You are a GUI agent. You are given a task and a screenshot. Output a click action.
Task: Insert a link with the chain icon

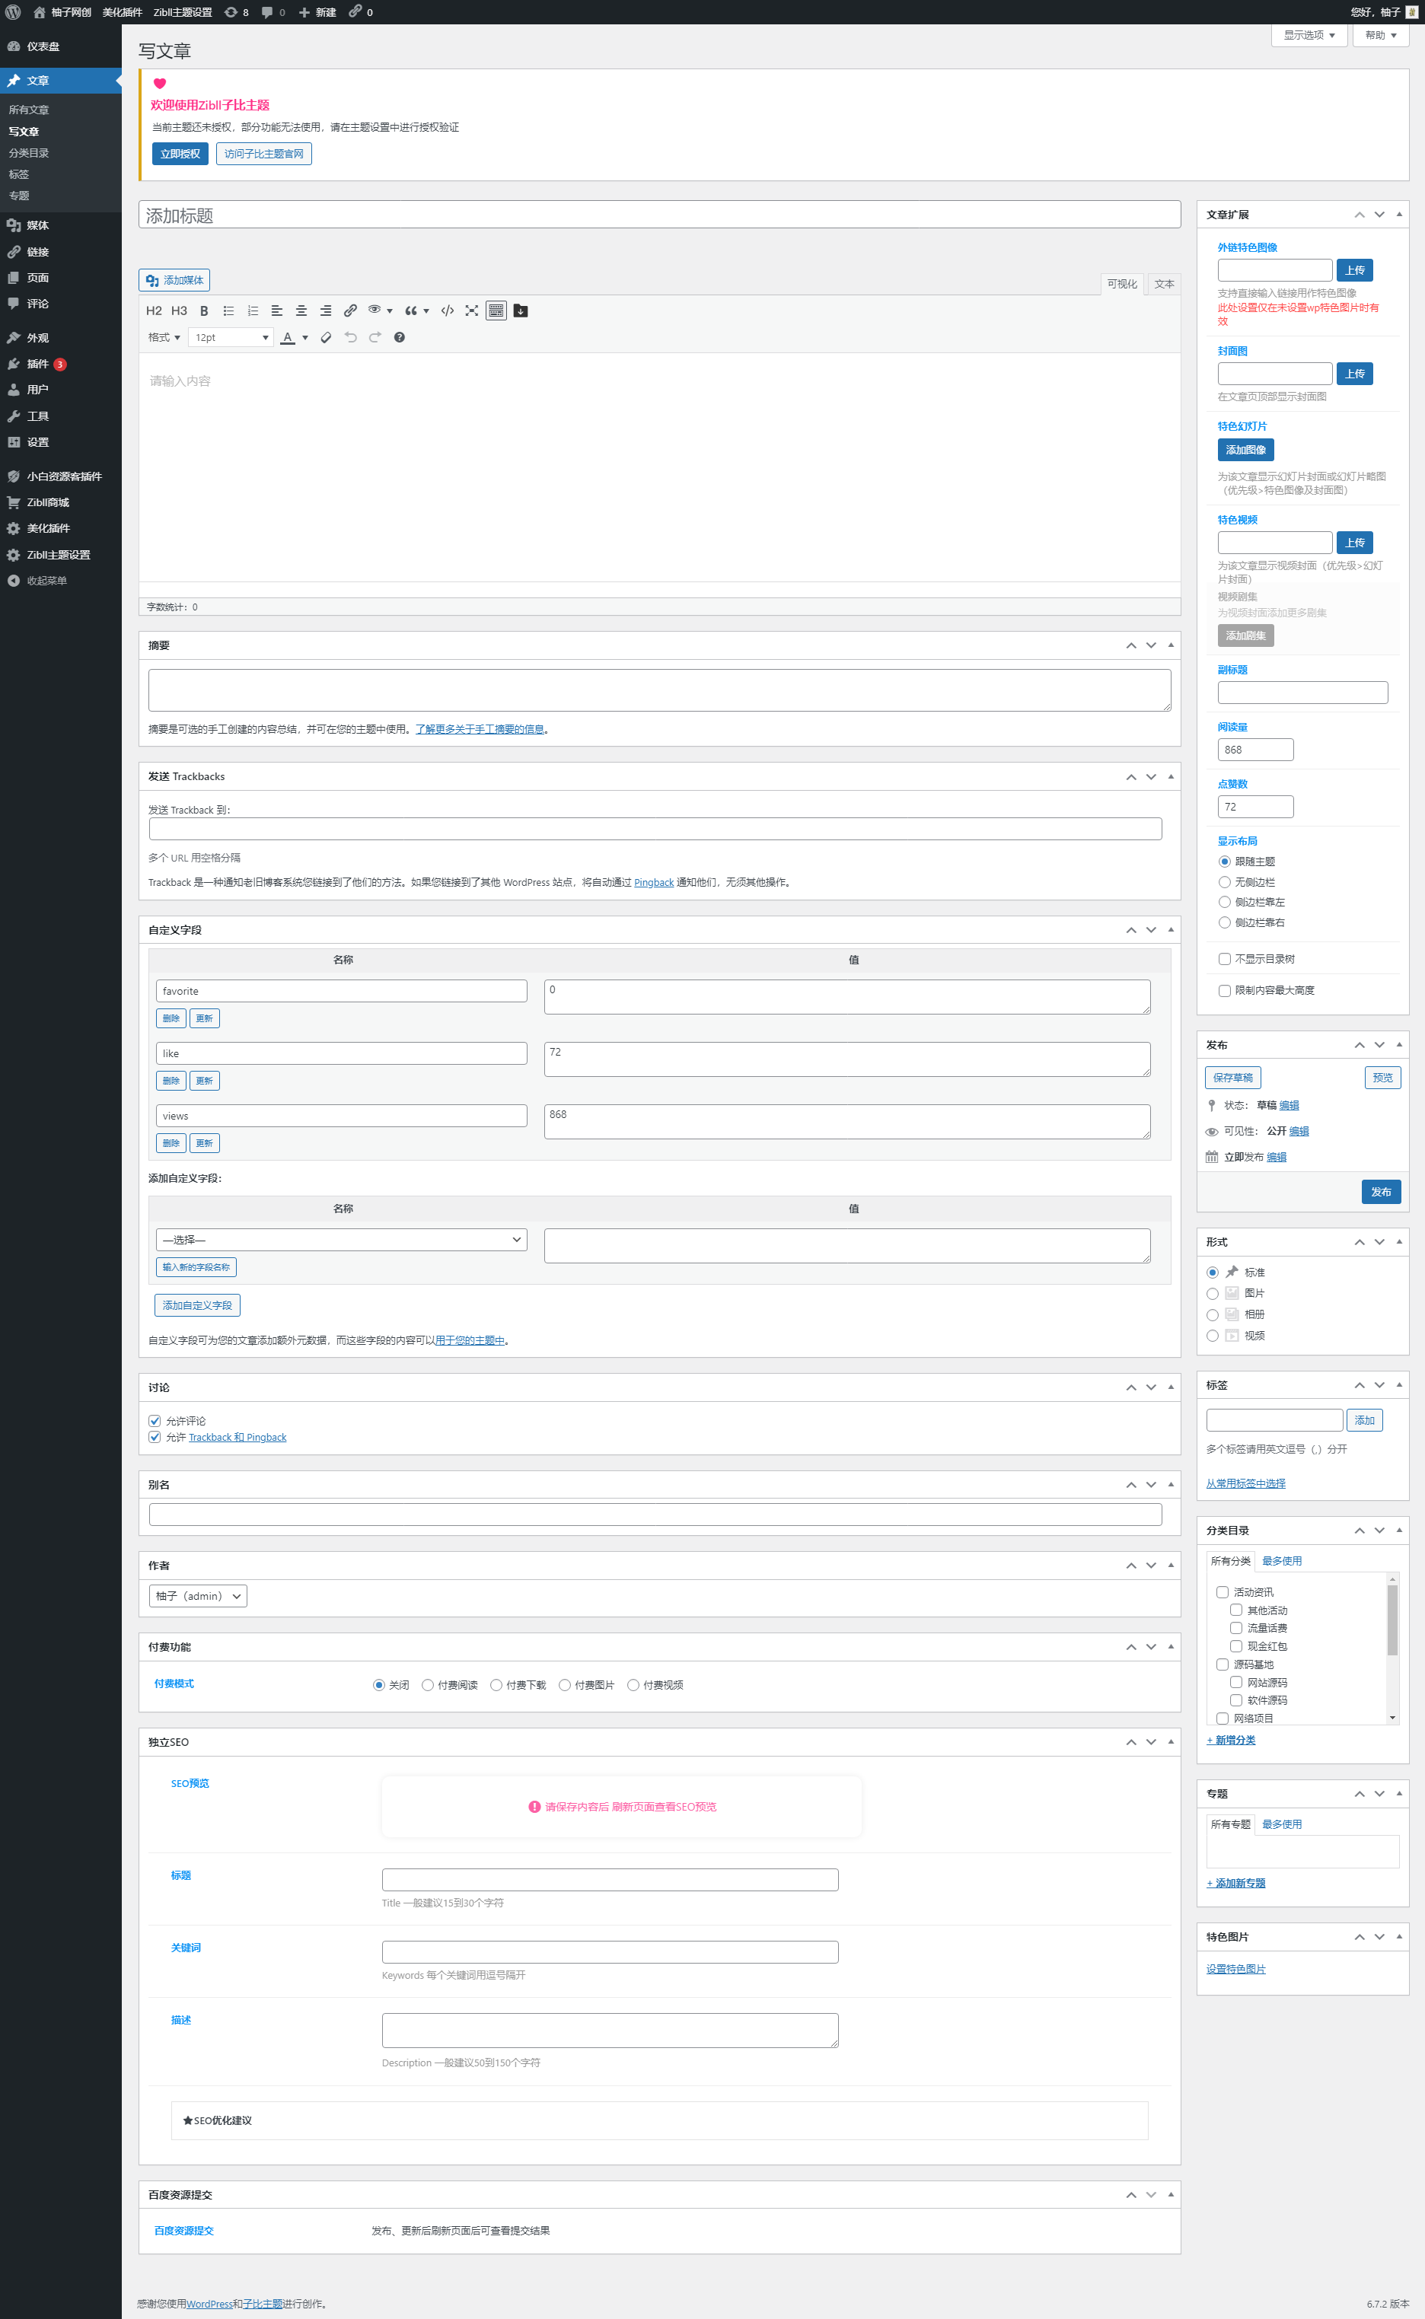point(349,311)
